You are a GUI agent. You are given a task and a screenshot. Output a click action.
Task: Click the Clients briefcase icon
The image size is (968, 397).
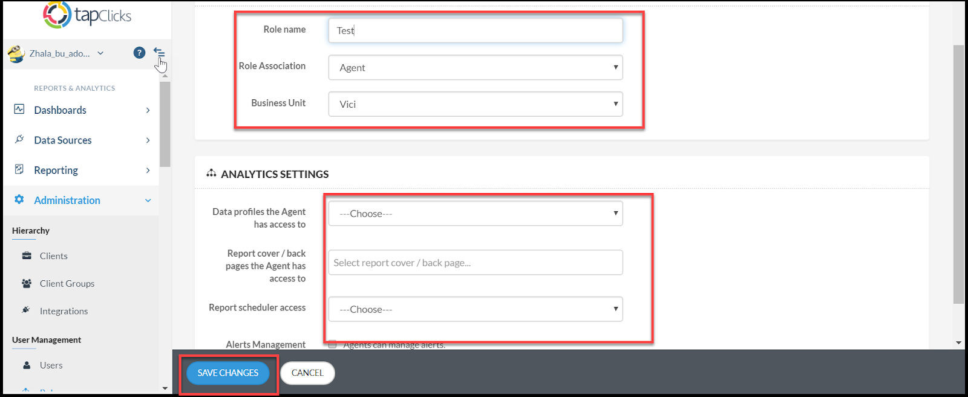pos(27,255)
